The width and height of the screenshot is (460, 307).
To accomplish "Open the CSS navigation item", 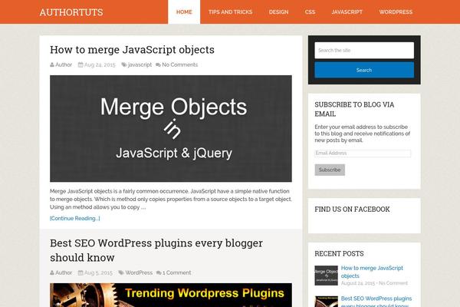I will (x=310, y=12).
